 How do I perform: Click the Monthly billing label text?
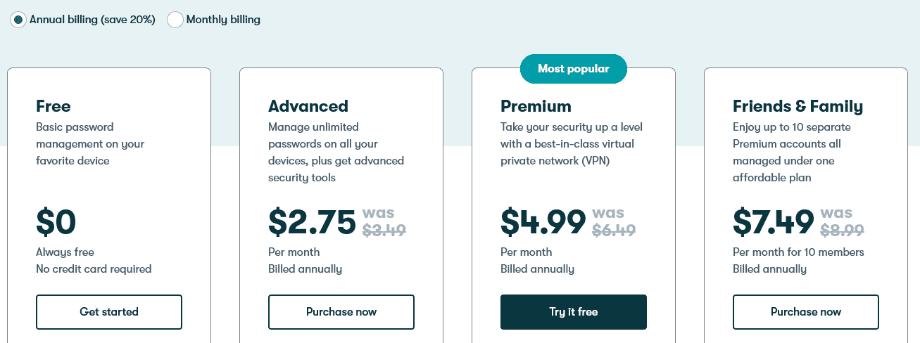tap(223, 20)
